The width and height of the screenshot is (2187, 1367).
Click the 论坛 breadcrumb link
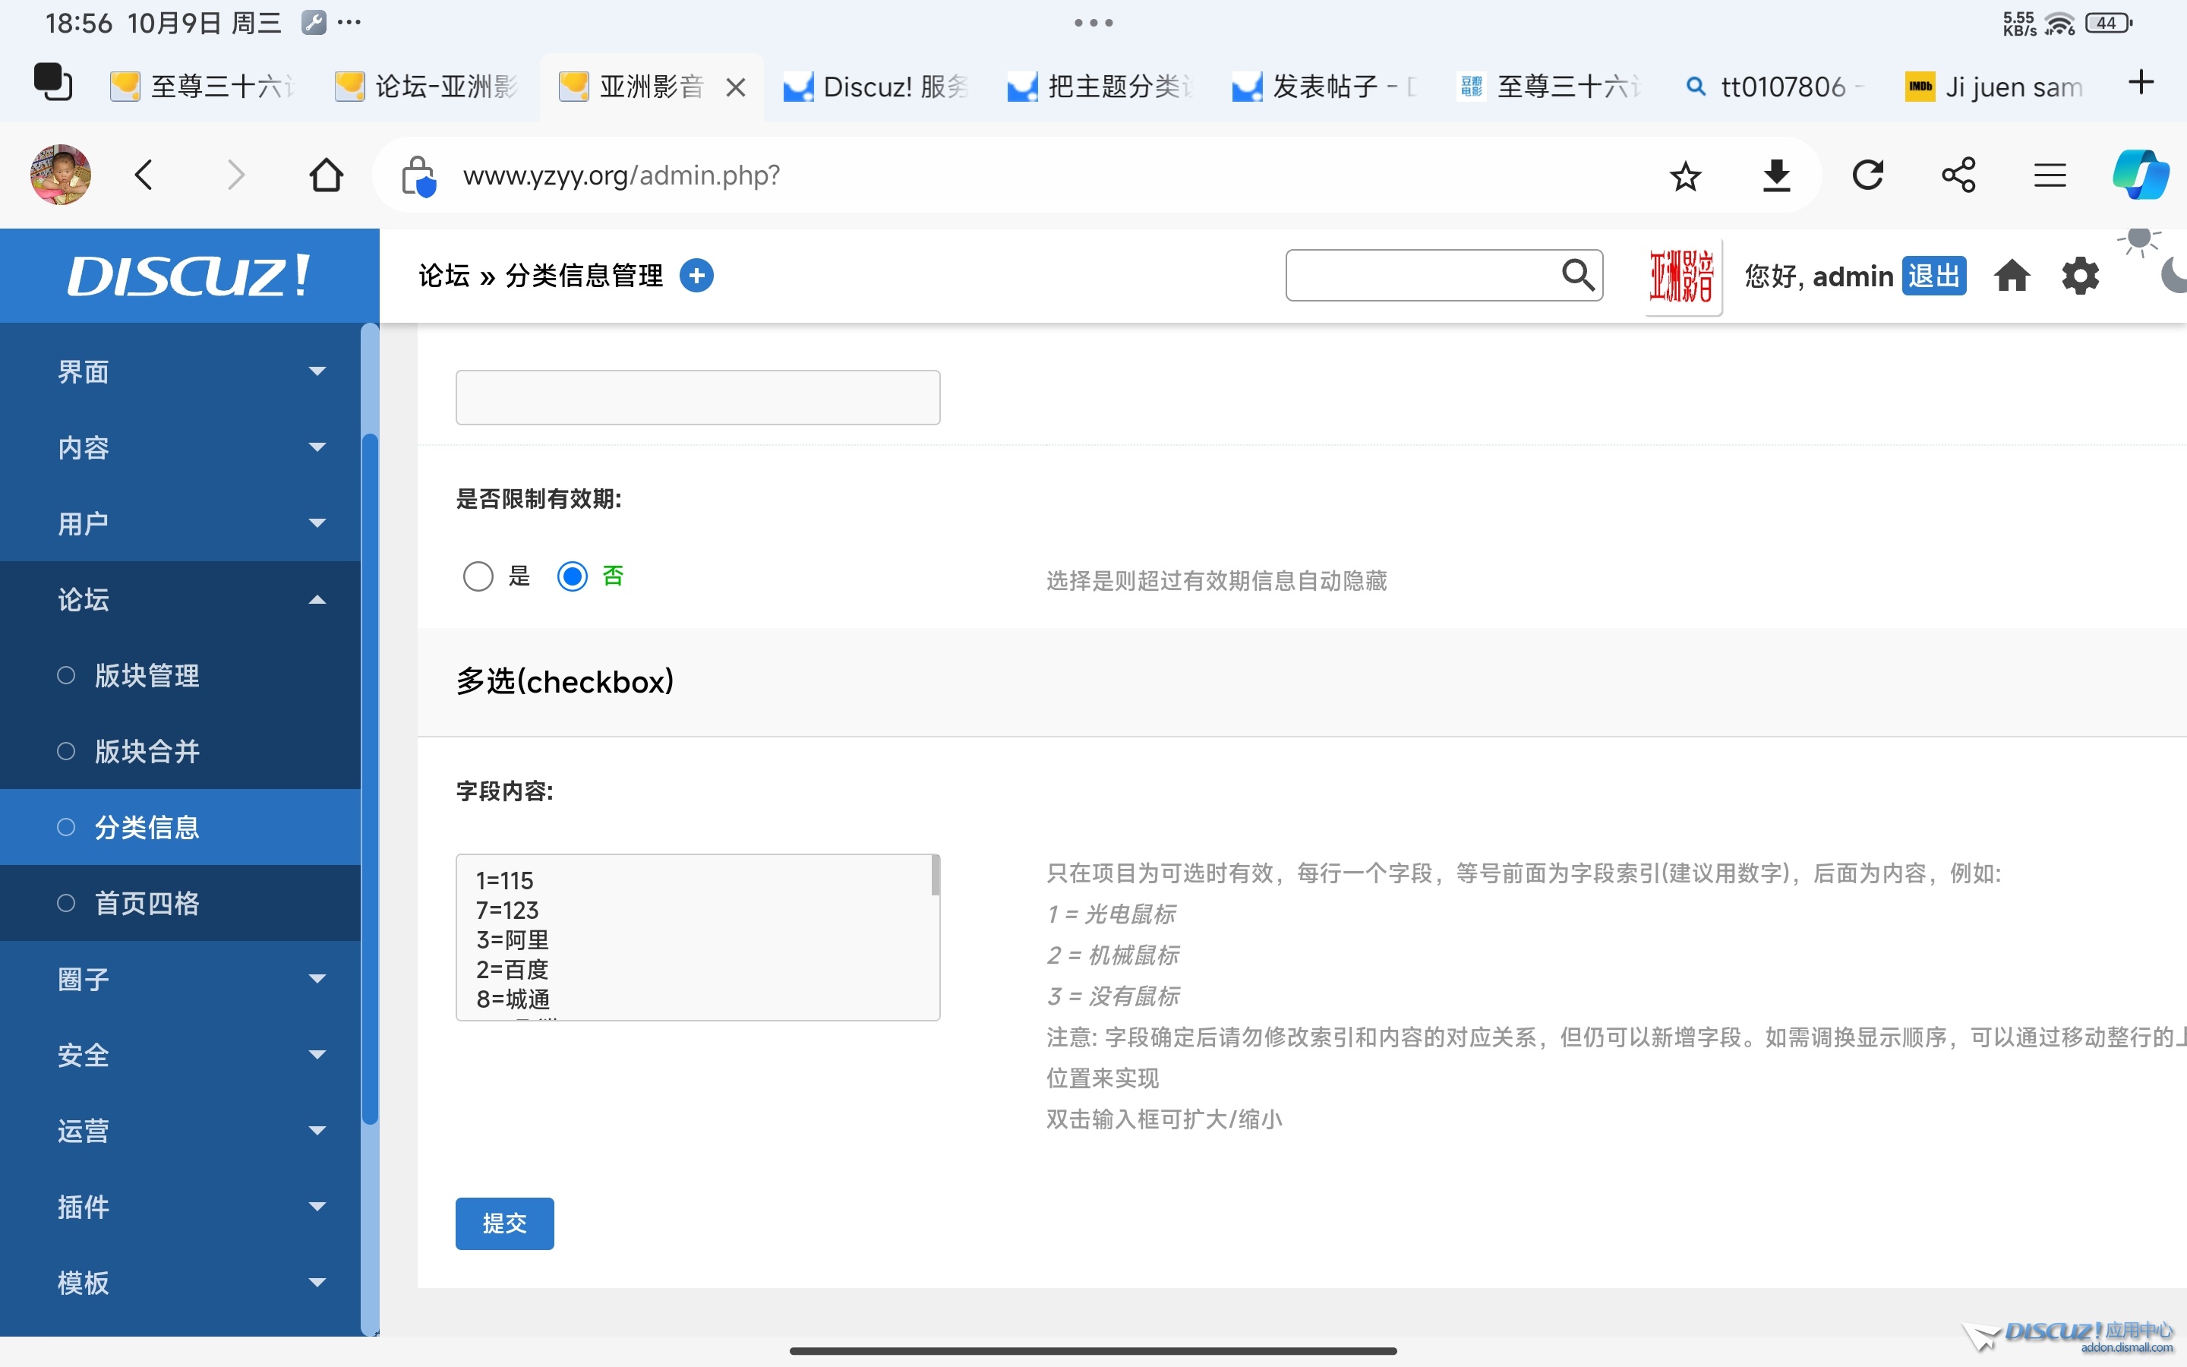443,276
